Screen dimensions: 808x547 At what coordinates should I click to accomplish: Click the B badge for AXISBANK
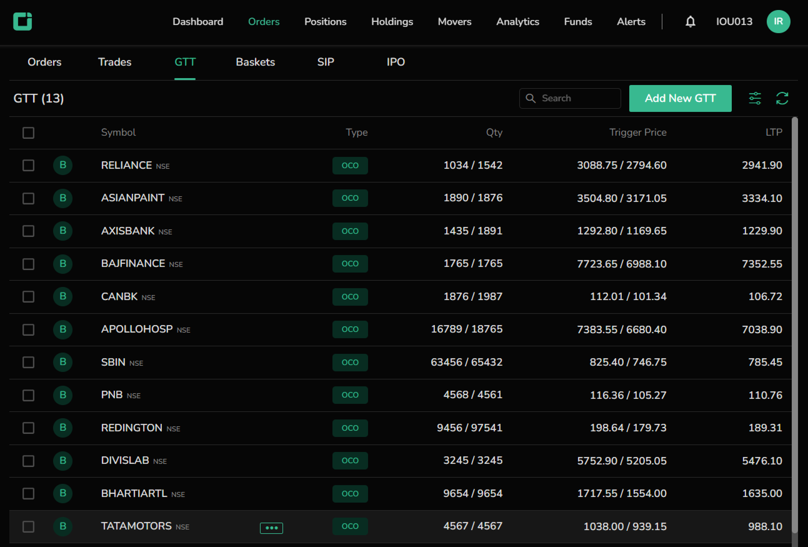coord(62,231)
